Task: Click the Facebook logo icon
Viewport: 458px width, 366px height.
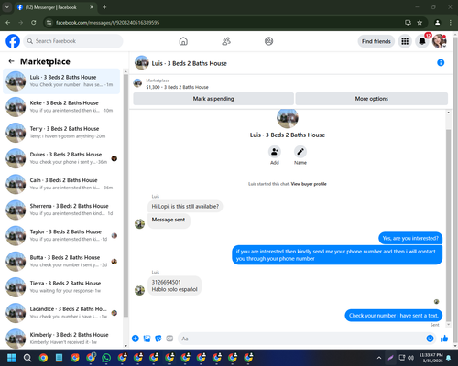Action: (13, 41)
